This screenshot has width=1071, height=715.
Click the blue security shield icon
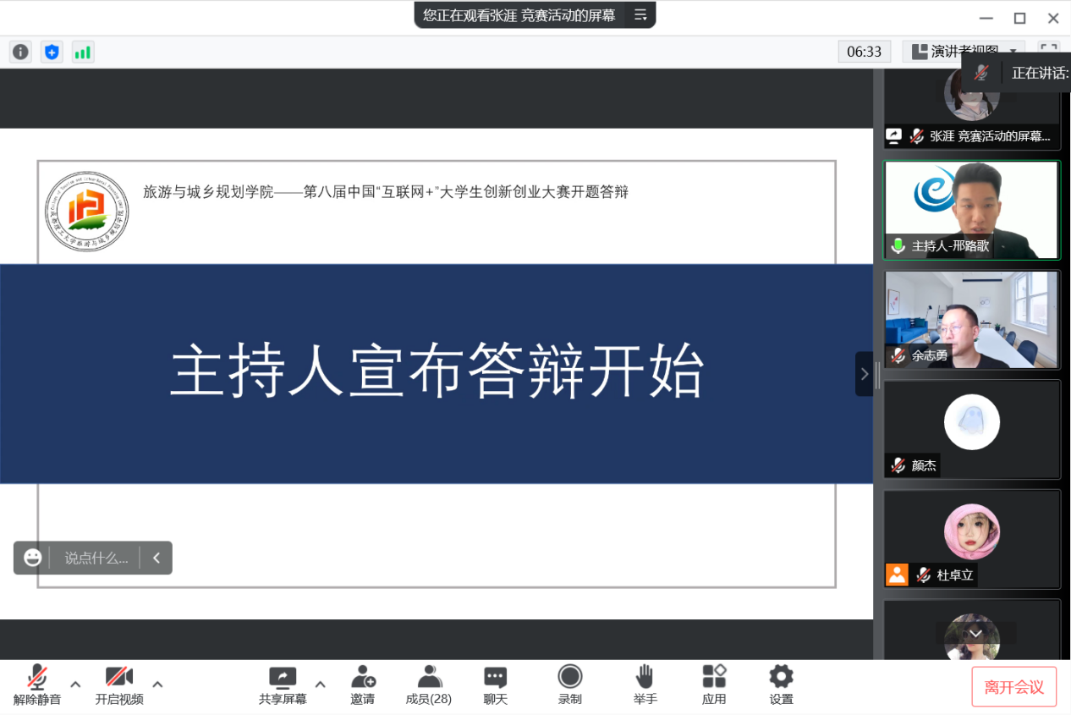(52, 52)
